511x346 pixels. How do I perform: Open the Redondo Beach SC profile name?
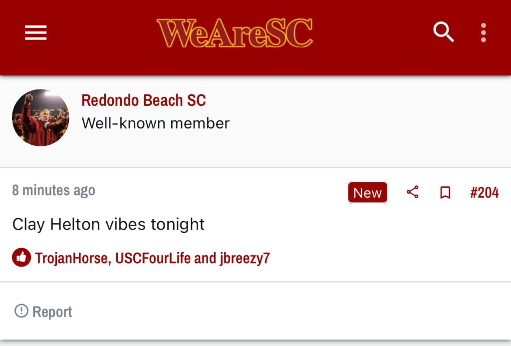(143, 100)
